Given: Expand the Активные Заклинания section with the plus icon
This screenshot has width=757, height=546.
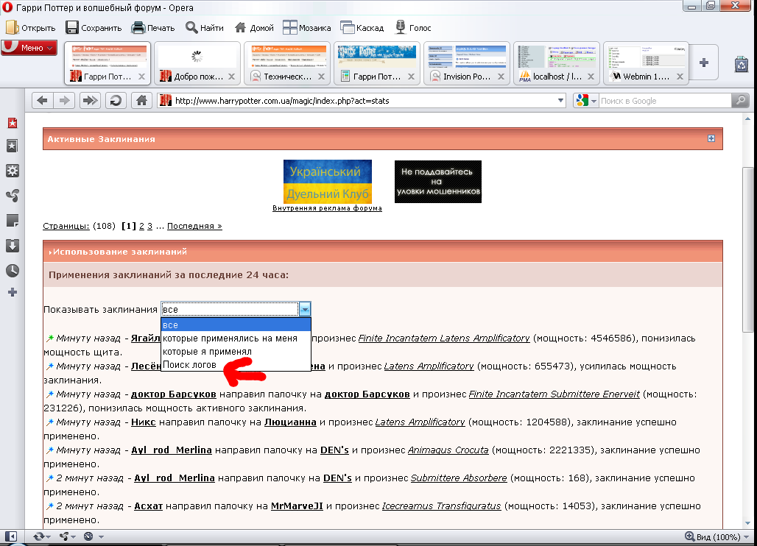Looking at the screenshot, I should coord(711,138).
